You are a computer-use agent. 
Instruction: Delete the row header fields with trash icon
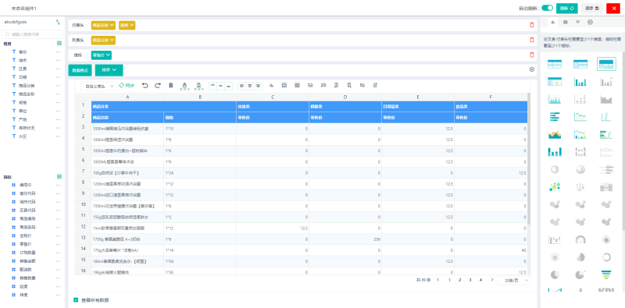click(x=531, y=25)
